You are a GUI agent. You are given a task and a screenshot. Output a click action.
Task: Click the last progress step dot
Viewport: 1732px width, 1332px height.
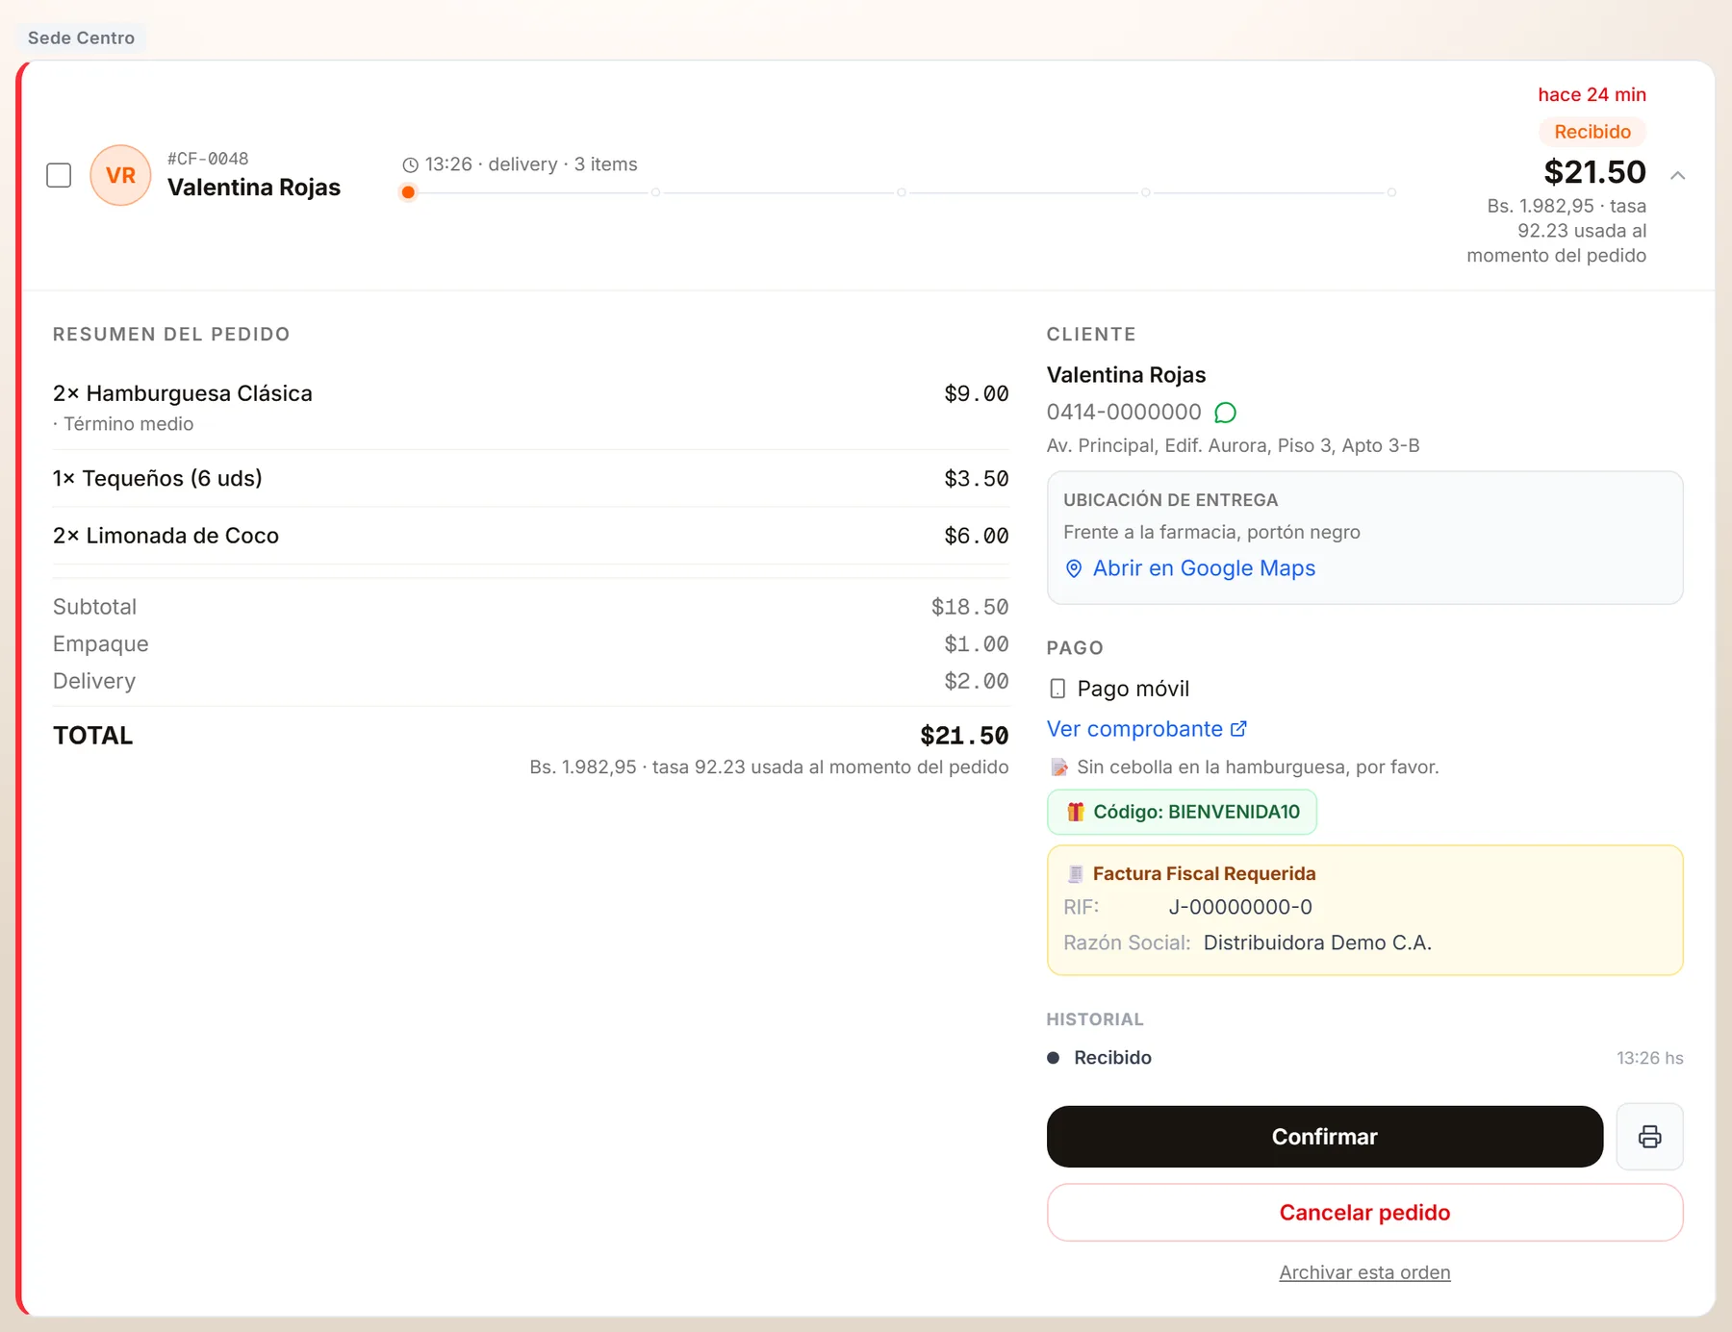(1391, 192)
